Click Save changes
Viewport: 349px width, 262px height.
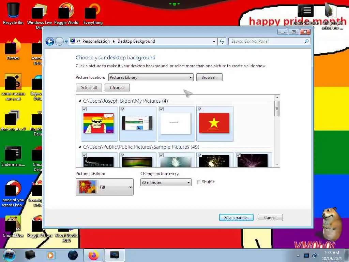click(236, 218)
